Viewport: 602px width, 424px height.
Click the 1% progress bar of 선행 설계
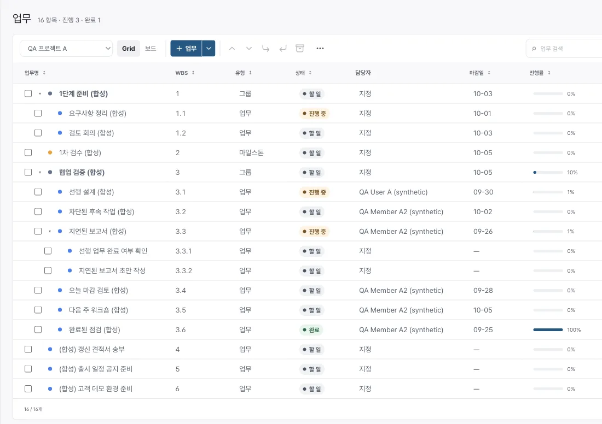[548, 192]
